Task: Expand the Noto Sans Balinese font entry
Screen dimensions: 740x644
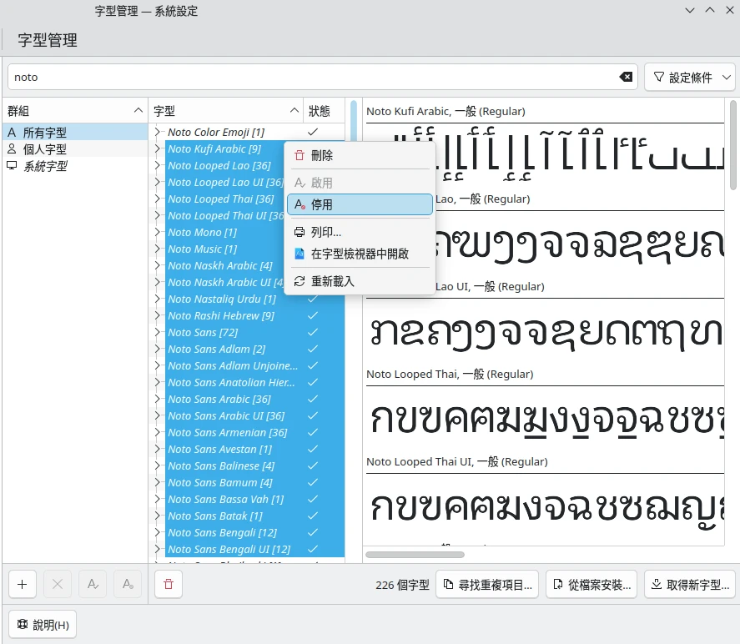Action: (x=157, y=465)
